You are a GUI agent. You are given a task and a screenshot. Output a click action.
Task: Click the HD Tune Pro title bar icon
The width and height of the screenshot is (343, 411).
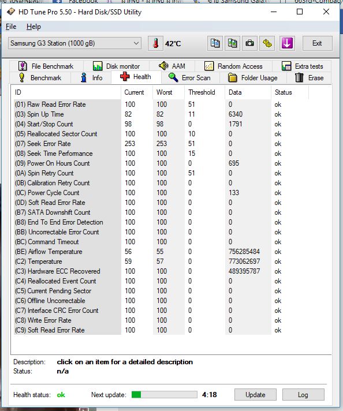pos(11,12)
